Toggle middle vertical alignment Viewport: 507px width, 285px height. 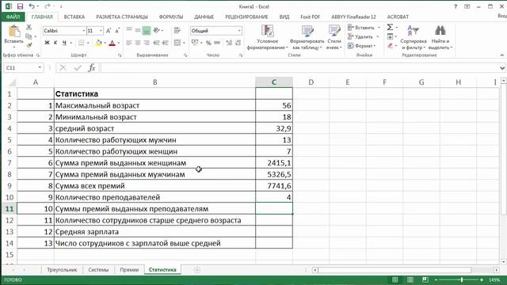coord(138,30)
